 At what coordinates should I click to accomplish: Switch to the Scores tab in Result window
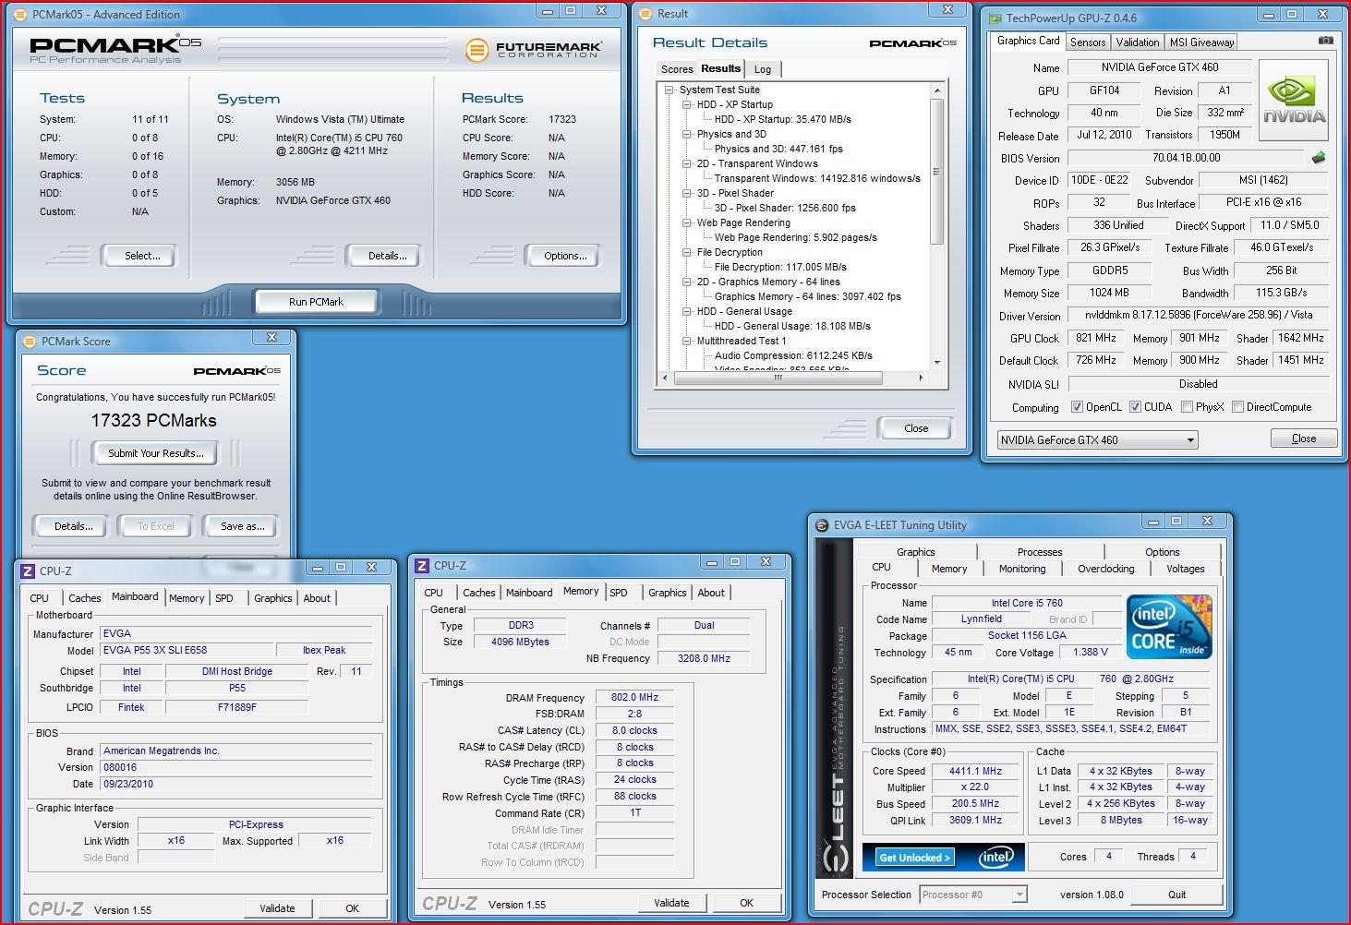(676, 69)
